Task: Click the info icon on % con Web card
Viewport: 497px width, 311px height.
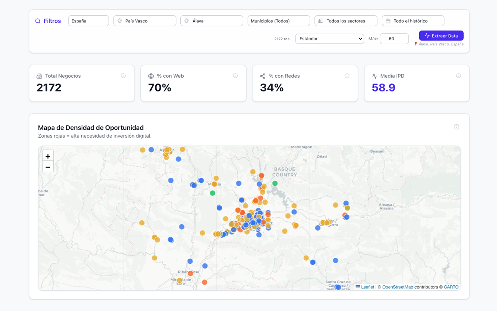Action: click(235, 76)
